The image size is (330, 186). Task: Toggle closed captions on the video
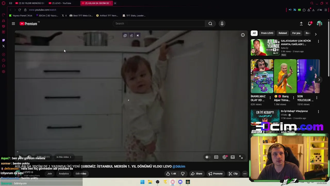pos(216,157)
